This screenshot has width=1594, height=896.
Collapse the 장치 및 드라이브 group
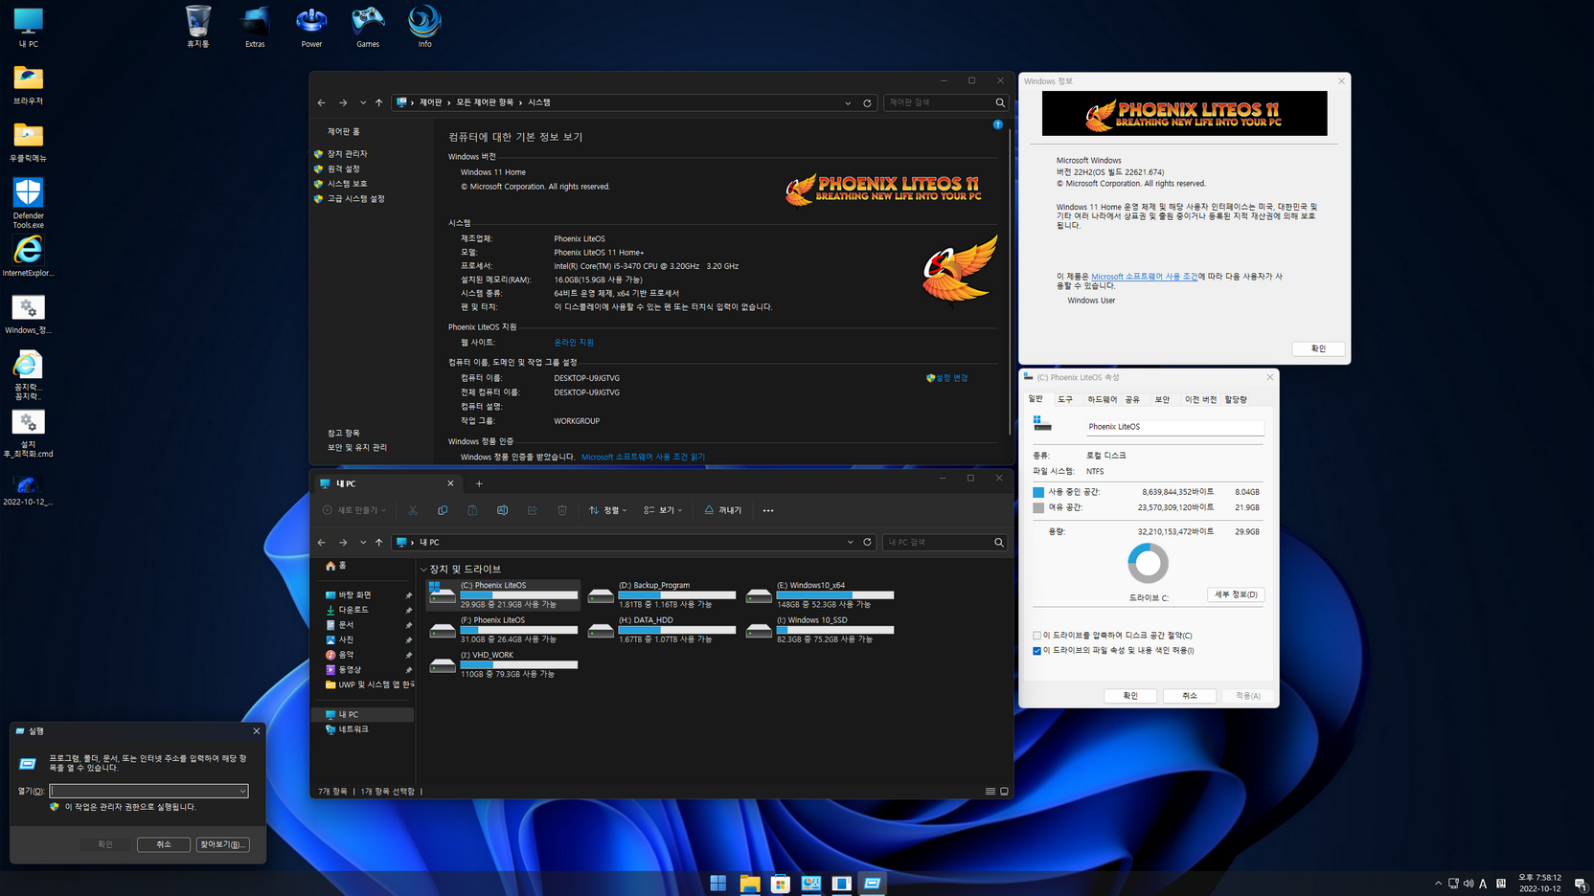pyautogui.click(x=423, y=570)
